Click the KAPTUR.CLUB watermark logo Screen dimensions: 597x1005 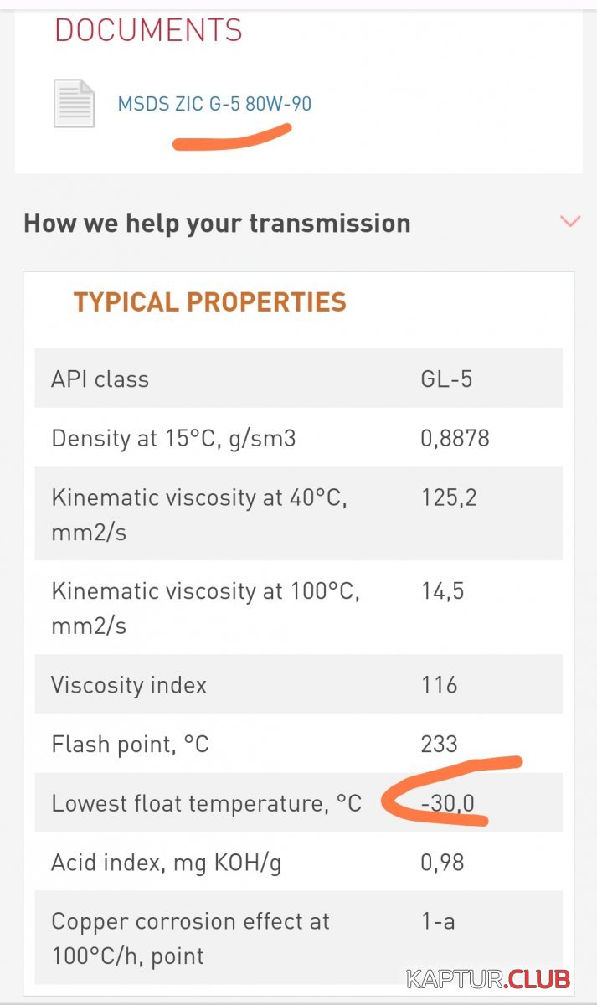pyautogui.click(x=487, y=979)
